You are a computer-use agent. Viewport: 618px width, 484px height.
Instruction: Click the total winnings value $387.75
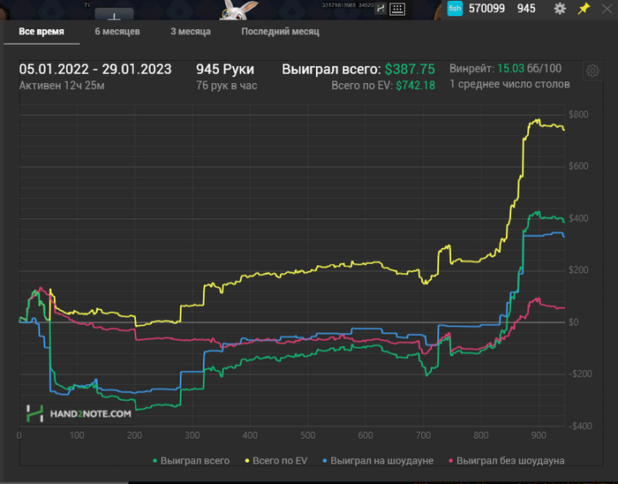[x=410, y=70]
